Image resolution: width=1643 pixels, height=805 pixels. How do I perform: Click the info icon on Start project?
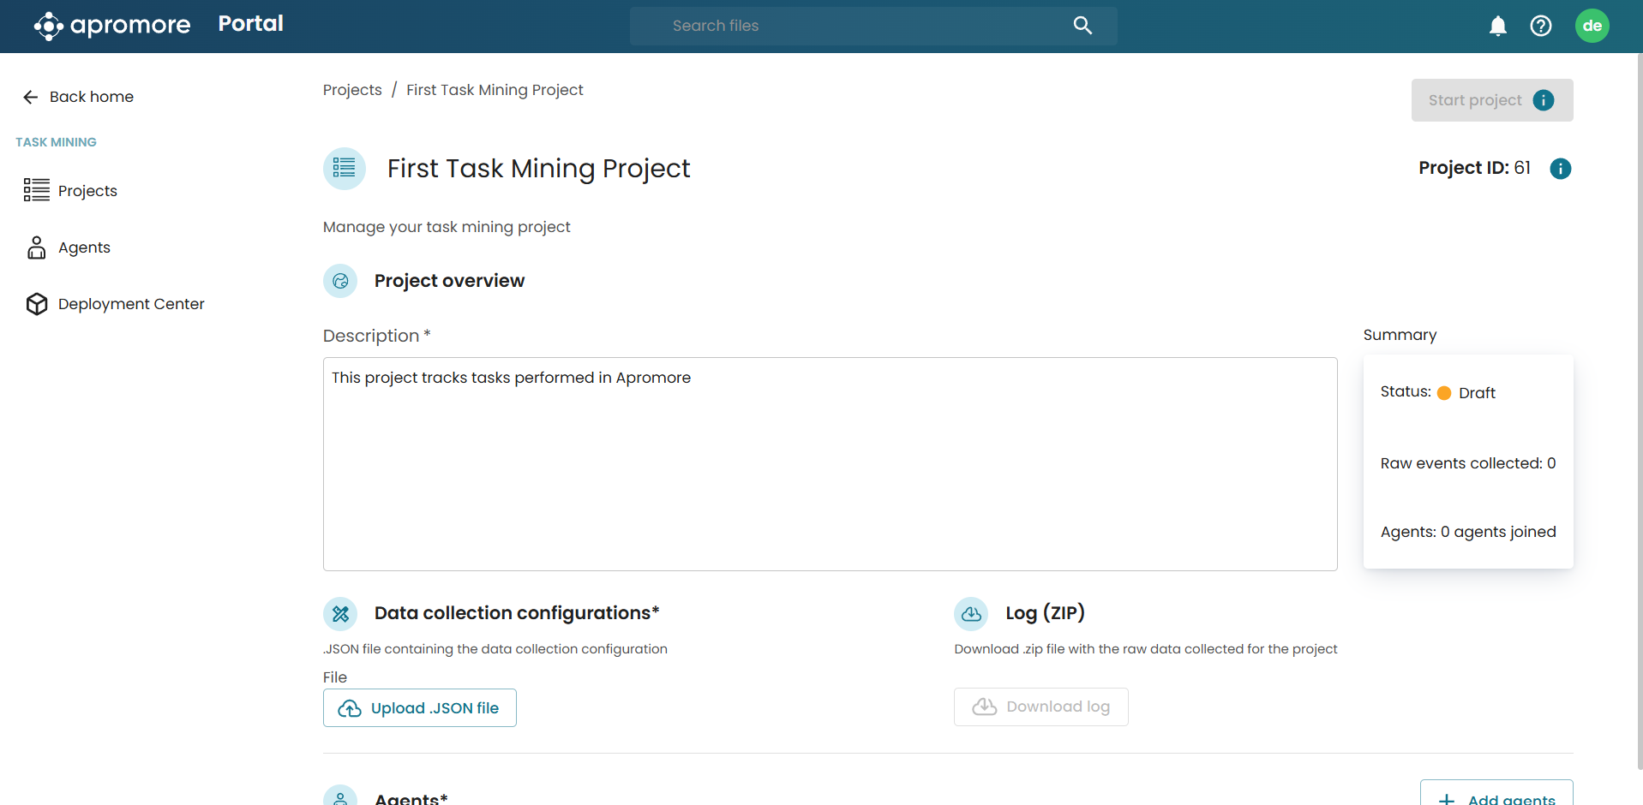(1543, 100)
